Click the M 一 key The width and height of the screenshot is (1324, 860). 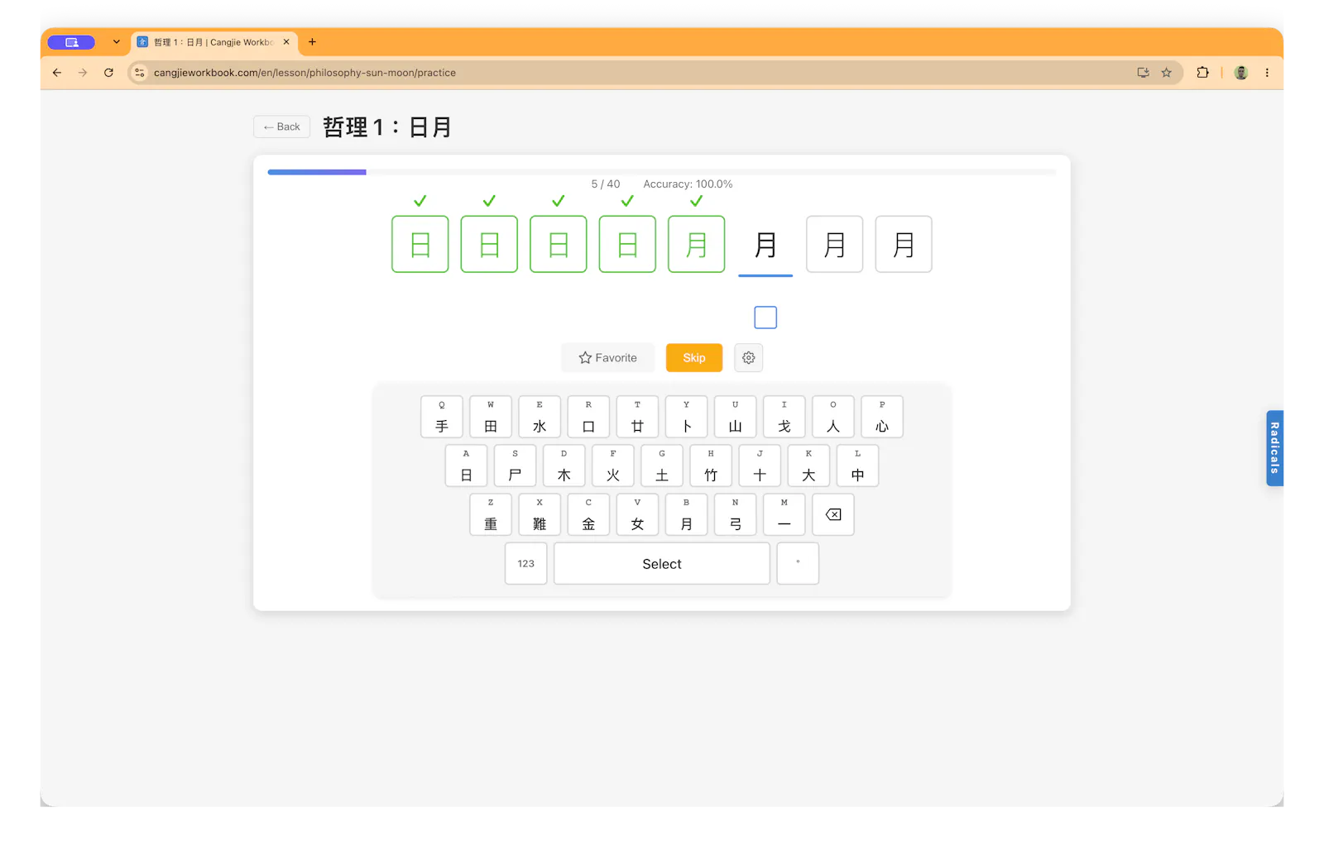pyautogui.click(x=784, y=514)
